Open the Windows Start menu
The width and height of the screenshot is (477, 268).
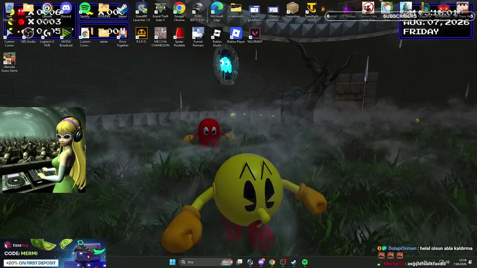173,262
